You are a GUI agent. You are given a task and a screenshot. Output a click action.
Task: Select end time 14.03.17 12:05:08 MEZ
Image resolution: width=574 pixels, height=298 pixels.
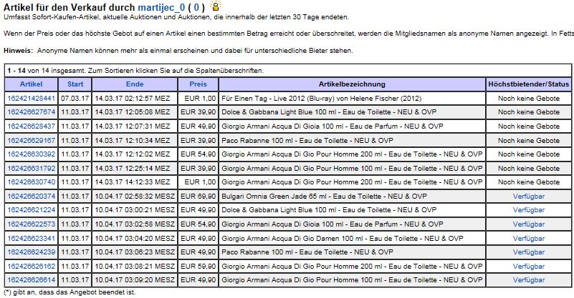click(x=133, y=112)
